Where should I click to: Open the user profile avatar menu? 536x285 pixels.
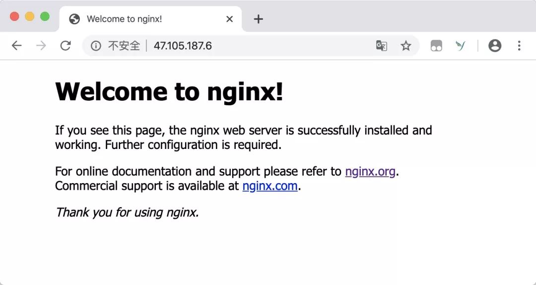[x=495, y=46]
